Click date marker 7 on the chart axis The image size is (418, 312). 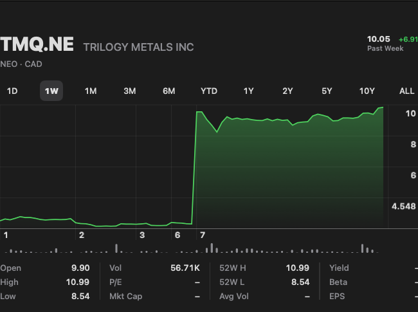pos(203,235)
